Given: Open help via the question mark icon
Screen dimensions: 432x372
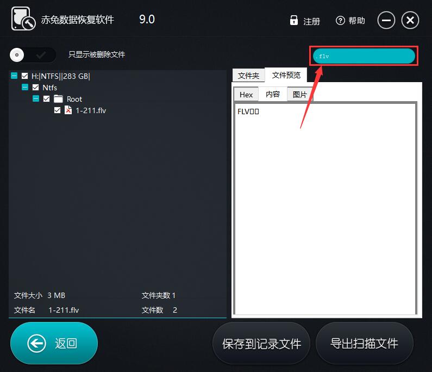Looking at the screenshot, I should coord(340,21).
